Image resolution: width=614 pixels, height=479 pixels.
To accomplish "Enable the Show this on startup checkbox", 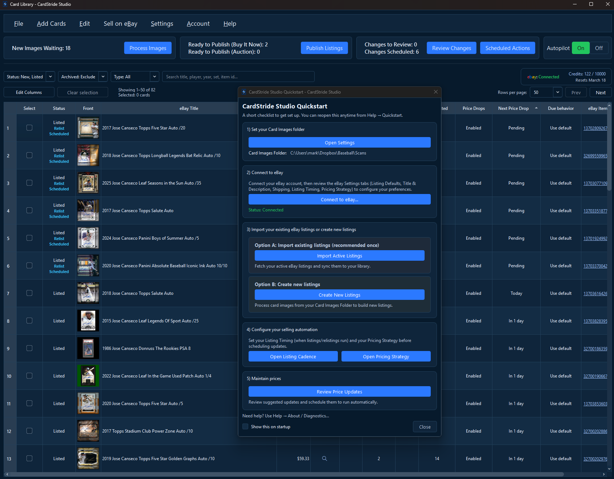I will (246, 427).
